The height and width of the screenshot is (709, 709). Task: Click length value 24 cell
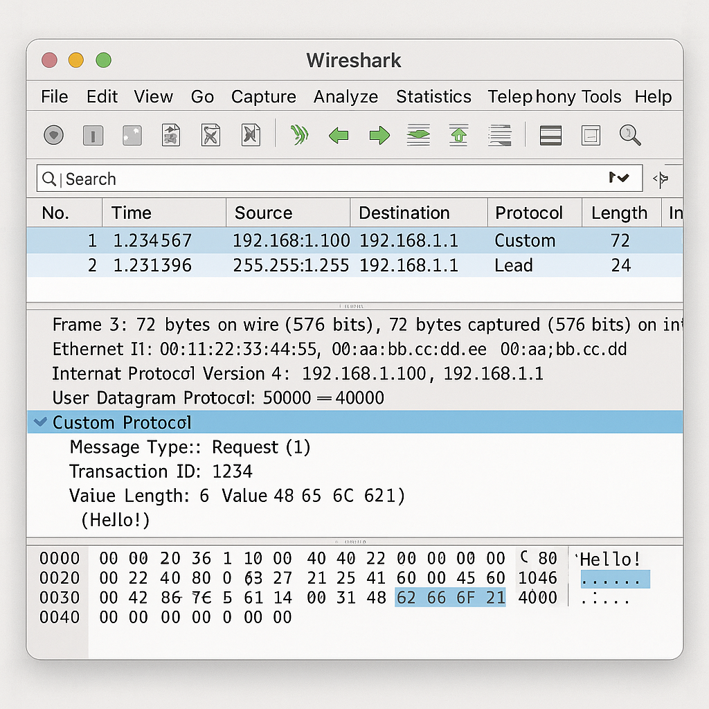[621, 265]
